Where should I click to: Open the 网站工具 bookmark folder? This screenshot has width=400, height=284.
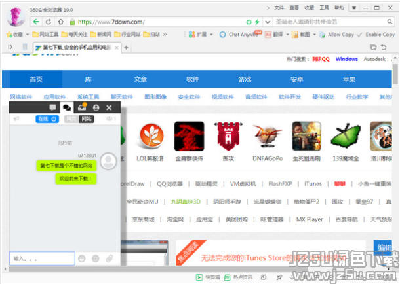46,34
